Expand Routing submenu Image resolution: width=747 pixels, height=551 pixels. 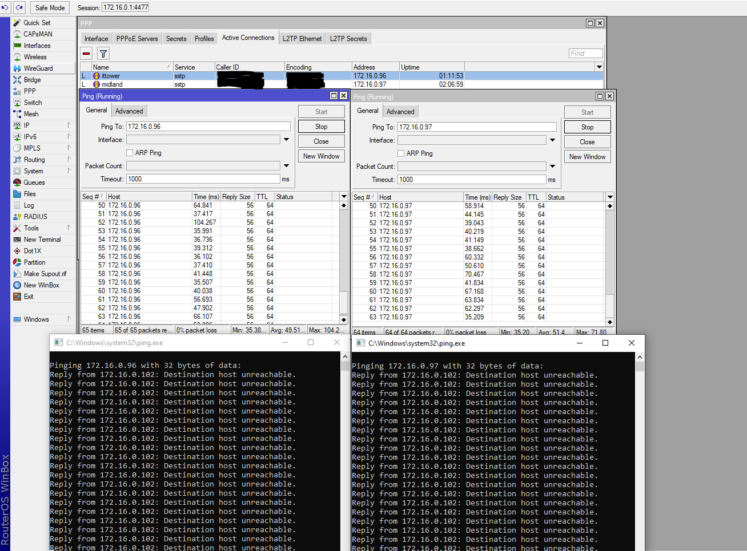[69, 160]
